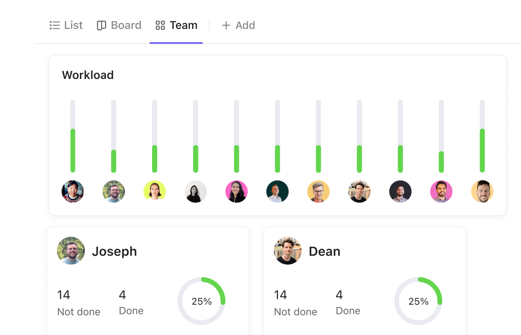The width and height of the screenshot is (521, 335).
Task: Click the Team grid icon
Action: (160, 25)
